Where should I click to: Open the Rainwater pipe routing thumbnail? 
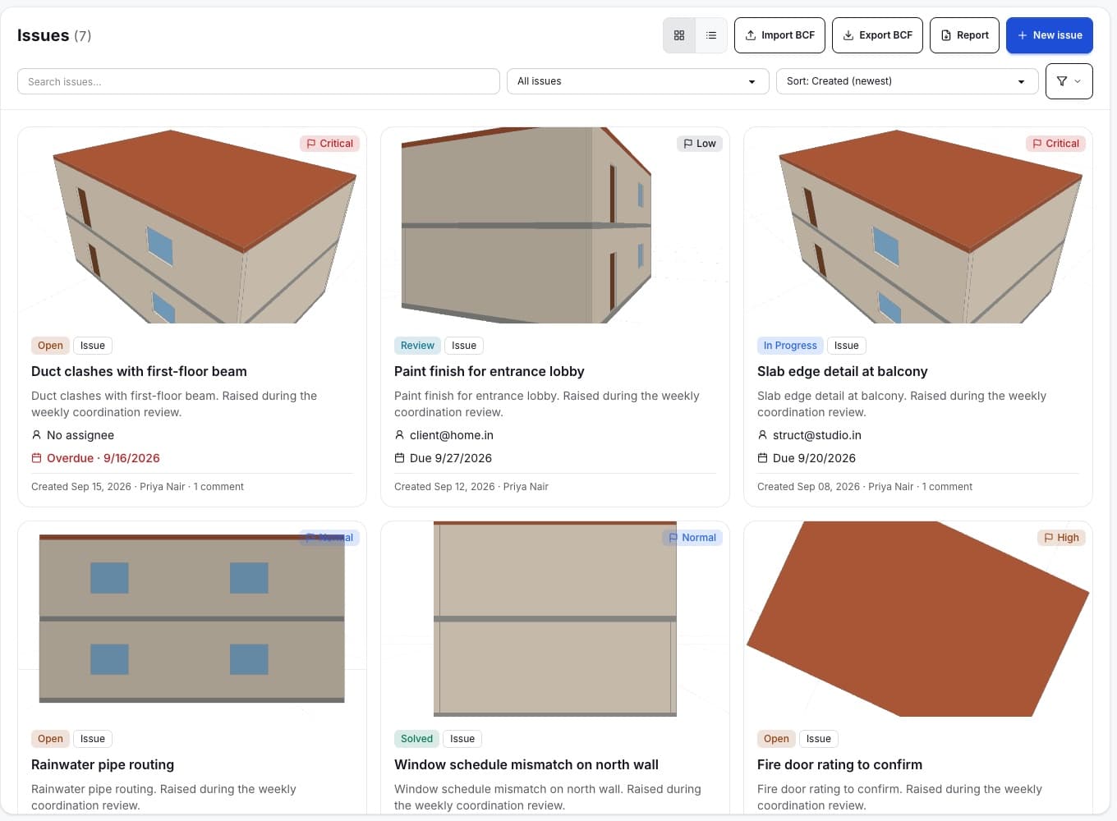point(192,619)
